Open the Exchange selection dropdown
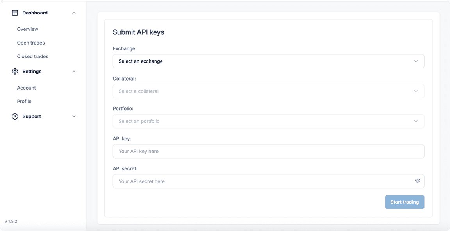 coord(268,61)
